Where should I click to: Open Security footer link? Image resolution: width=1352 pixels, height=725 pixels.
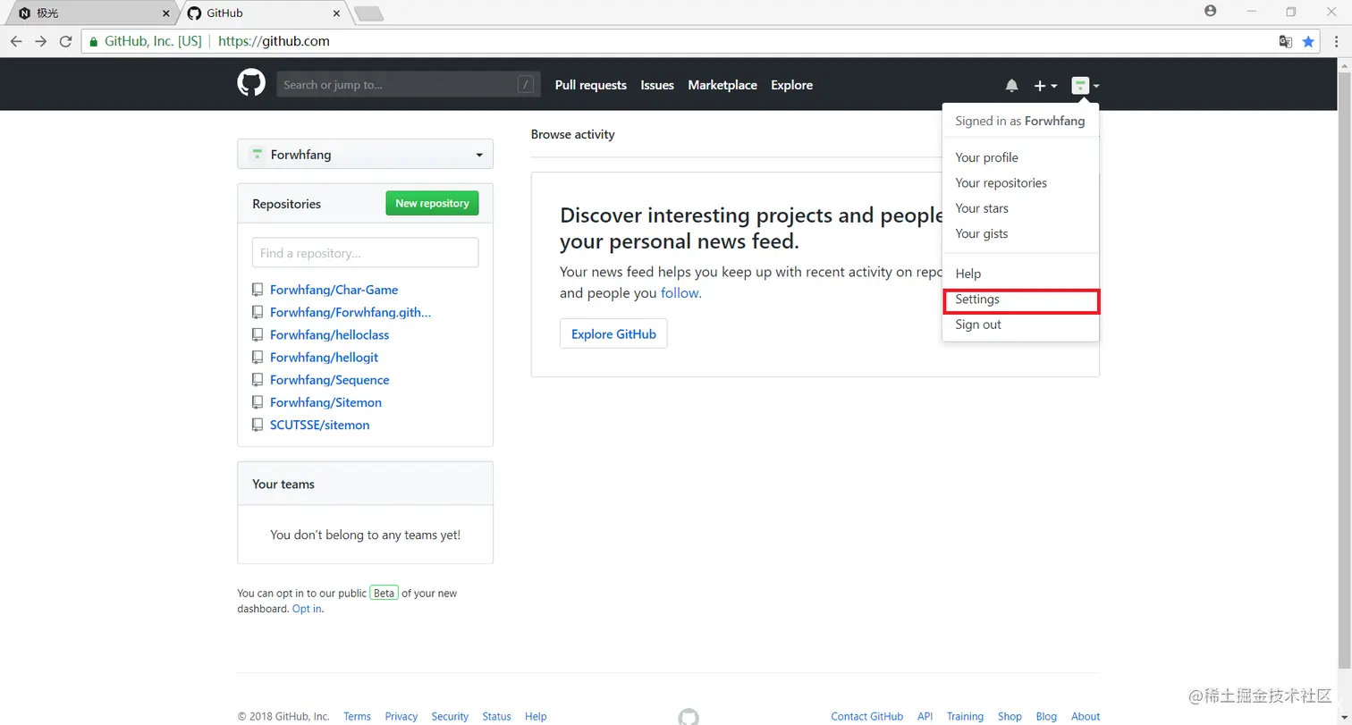click(450, 716)
